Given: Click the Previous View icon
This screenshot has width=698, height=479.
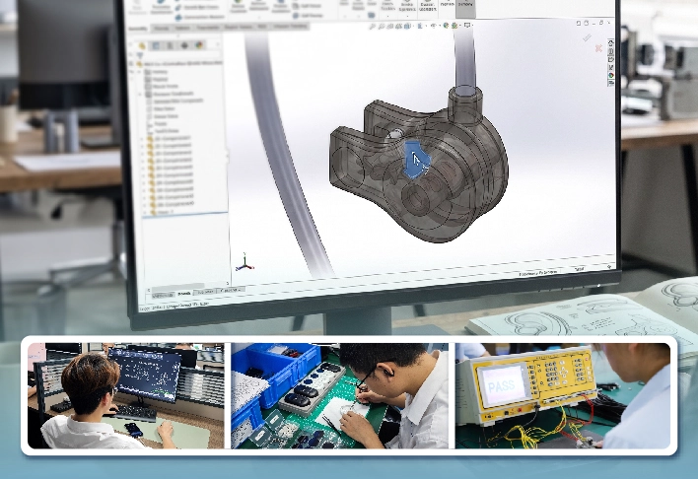Looking at the screenshot, I should (x=390, y=26).
